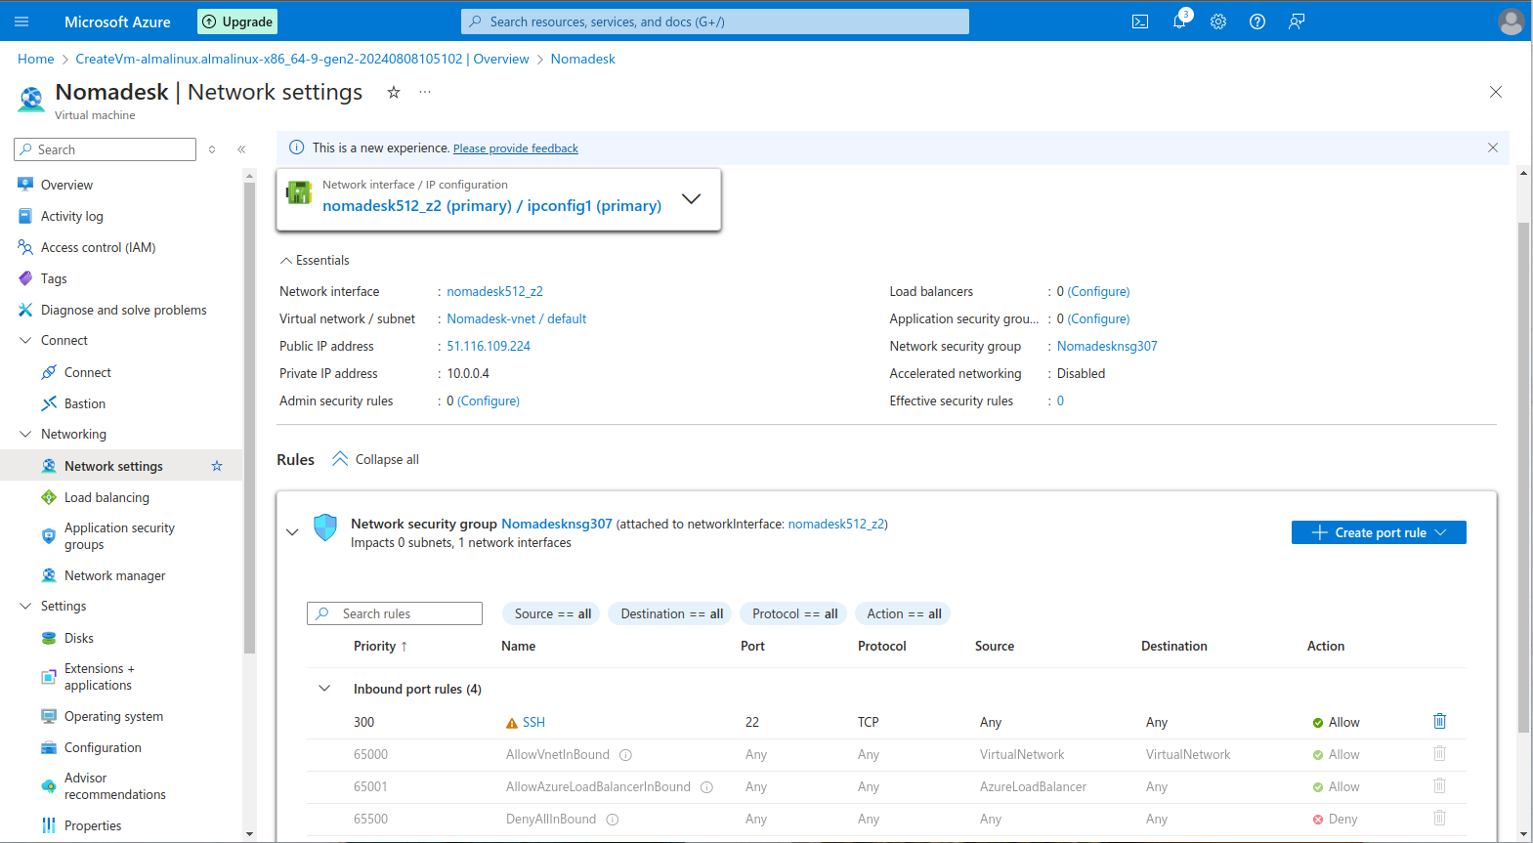This screenshot has height=843, width=1533.
Task: Filter by Action == all
Action: click(904, 613)
